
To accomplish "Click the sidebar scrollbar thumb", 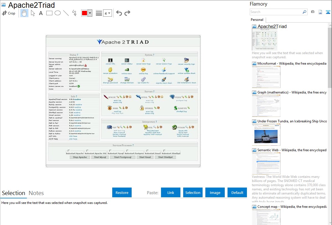I will click(330, 57).
